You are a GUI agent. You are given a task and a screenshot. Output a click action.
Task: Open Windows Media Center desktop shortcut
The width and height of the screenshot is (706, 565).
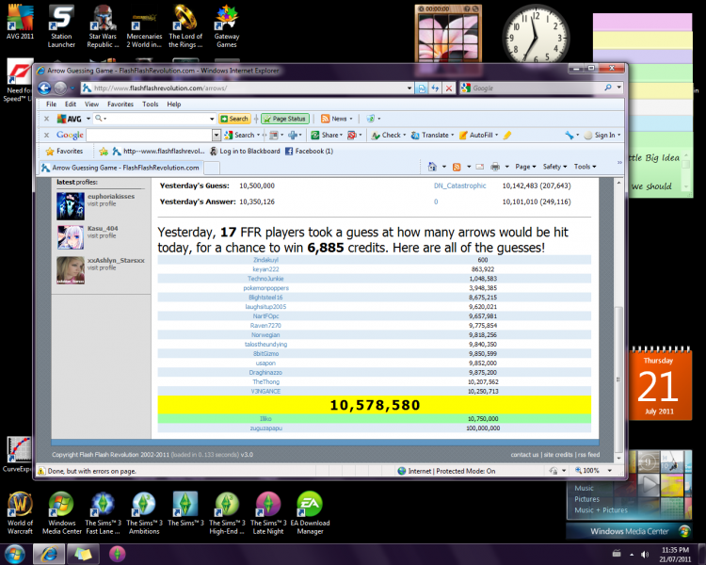click(x=62, y=512)
